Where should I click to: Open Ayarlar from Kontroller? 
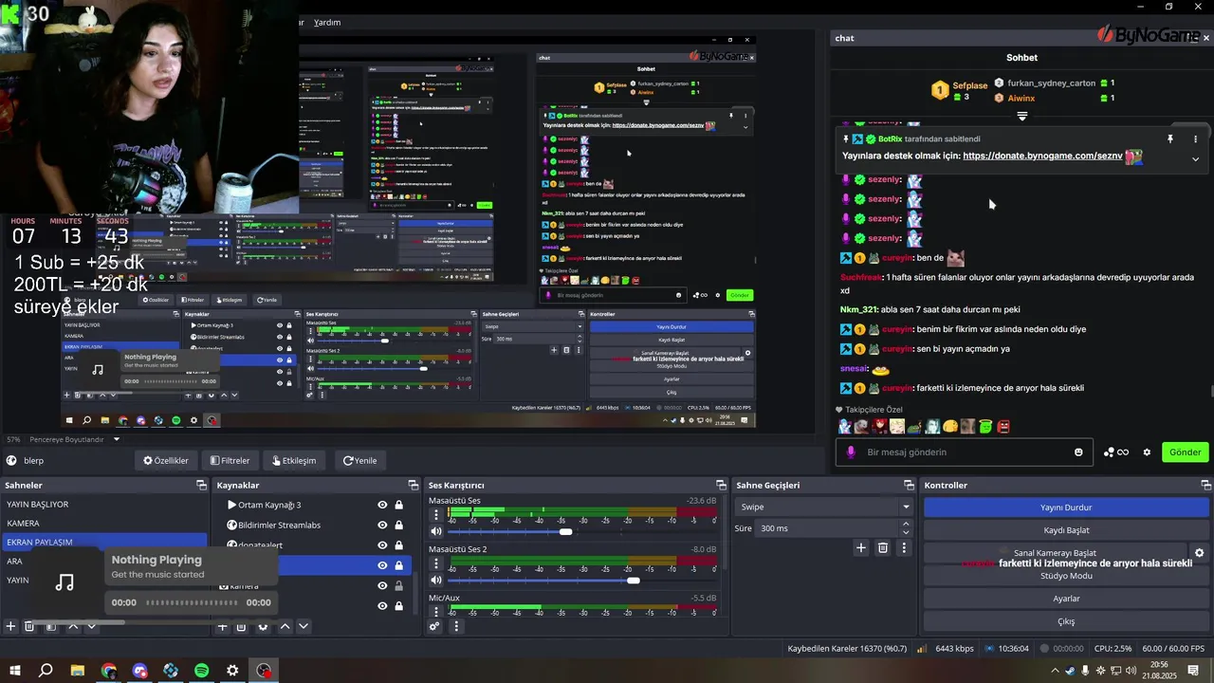pyautogui.click(x=1066, y=599)
